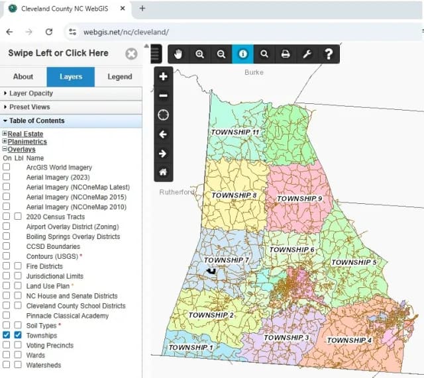Click the Print map icon
This screenshot has width=424, height=378.
pos(286,54)
